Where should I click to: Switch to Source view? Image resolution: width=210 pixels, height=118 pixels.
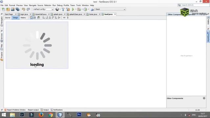point(8,18)
